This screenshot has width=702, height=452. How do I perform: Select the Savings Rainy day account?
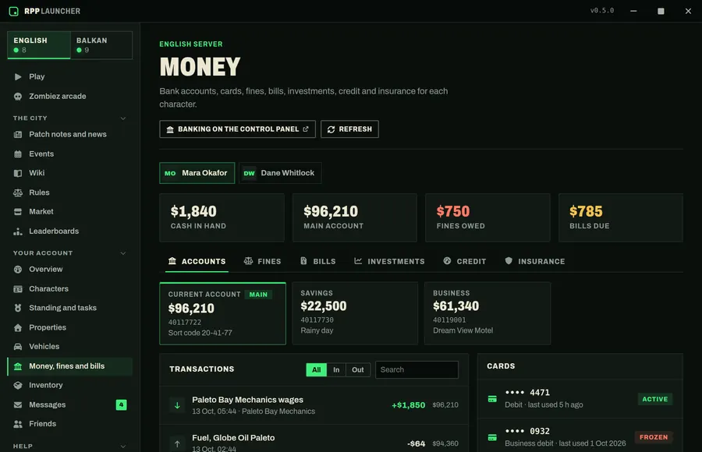point(355,313)
